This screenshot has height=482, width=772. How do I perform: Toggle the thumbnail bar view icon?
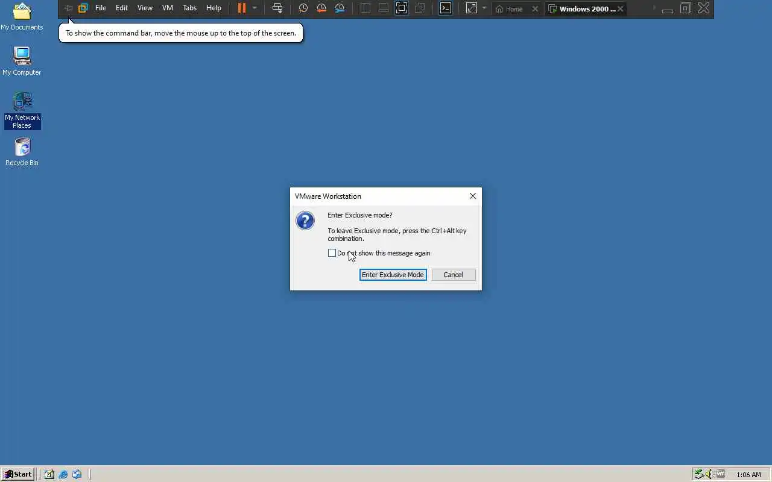tap(384, 8)
